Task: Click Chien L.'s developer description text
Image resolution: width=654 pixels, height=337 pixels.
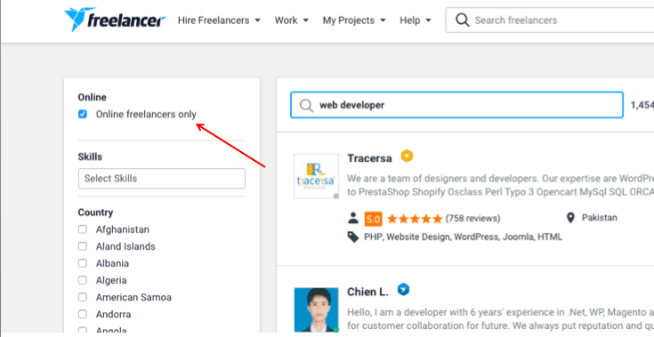Action: (500, 318)
